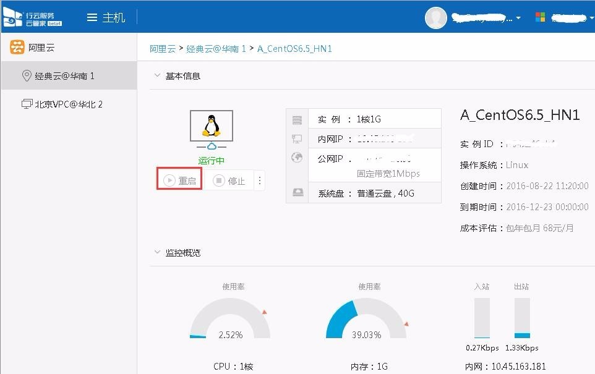Collapse the 监控概览 section

[157, 252]
